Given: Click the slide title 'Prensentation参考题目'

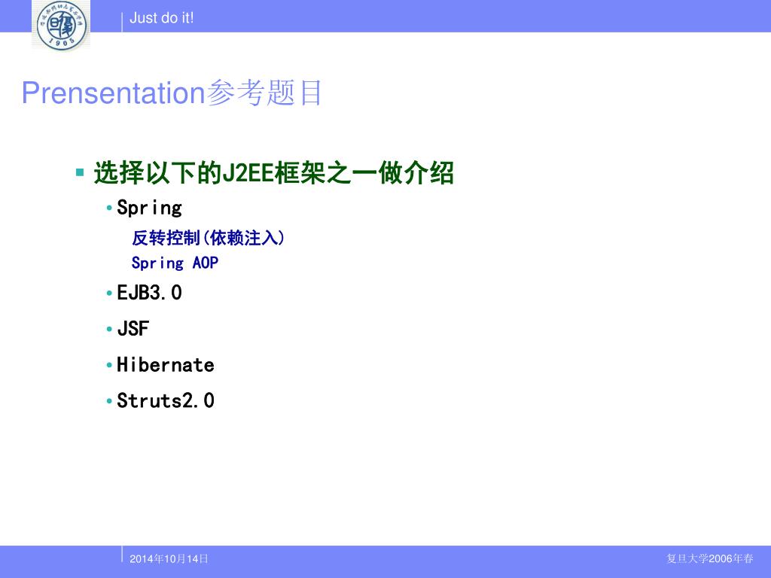Looking at the screenshot, I should (x=172, y=93).
